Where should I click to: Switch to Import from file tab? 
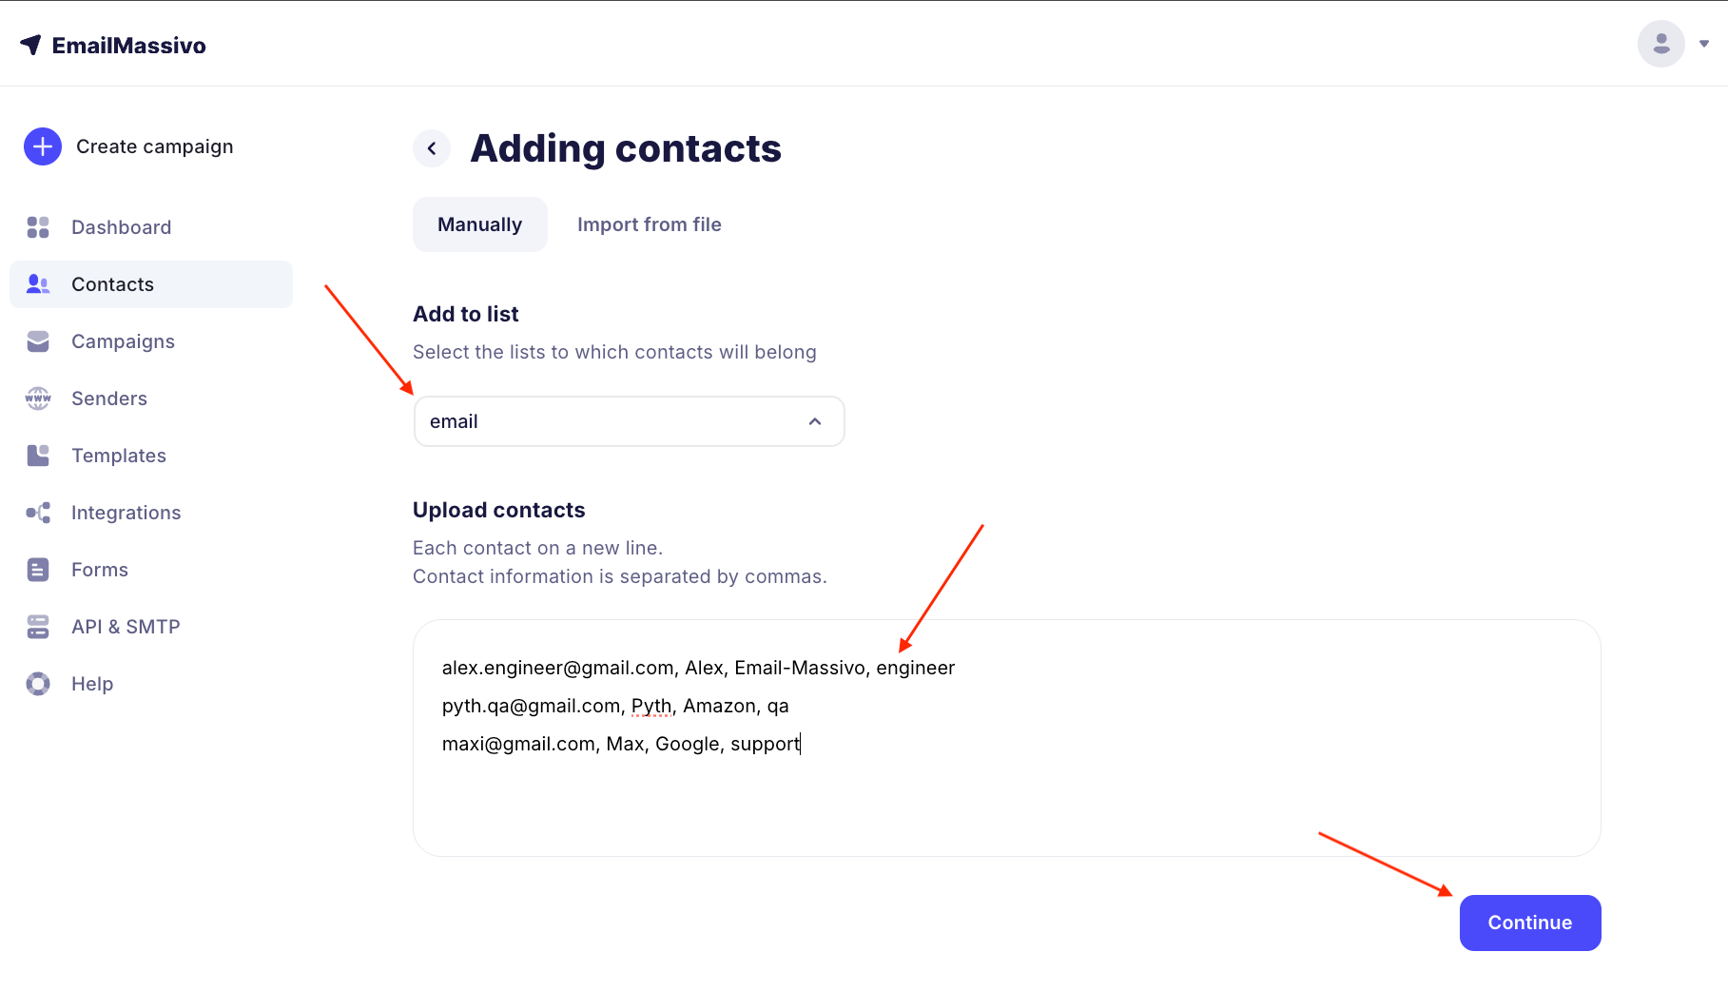click(x=649, y=224)
